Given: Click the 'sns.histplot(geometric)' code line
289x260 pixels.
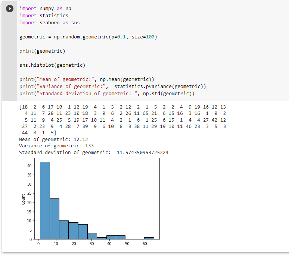Looking at the screenshot, I should [52, 65].
